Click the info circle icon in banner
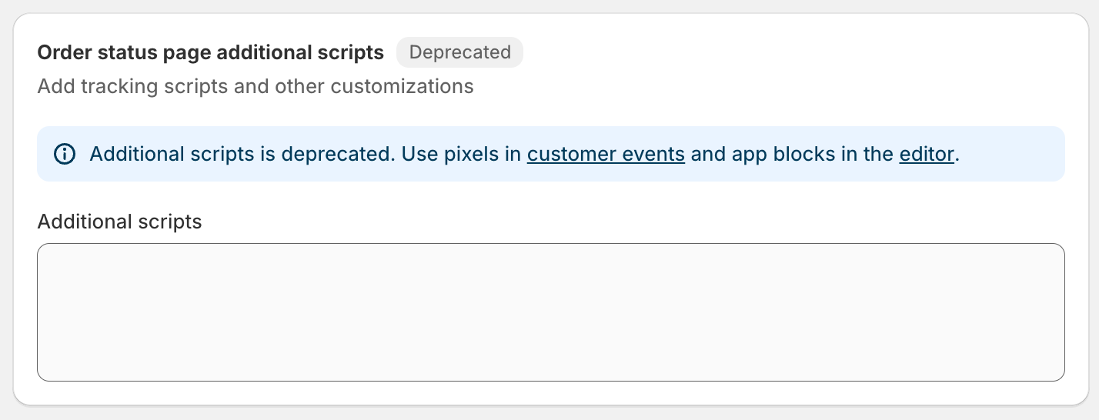The height and width of the screenshot is (420, 1099). click(x=65, y=154)
